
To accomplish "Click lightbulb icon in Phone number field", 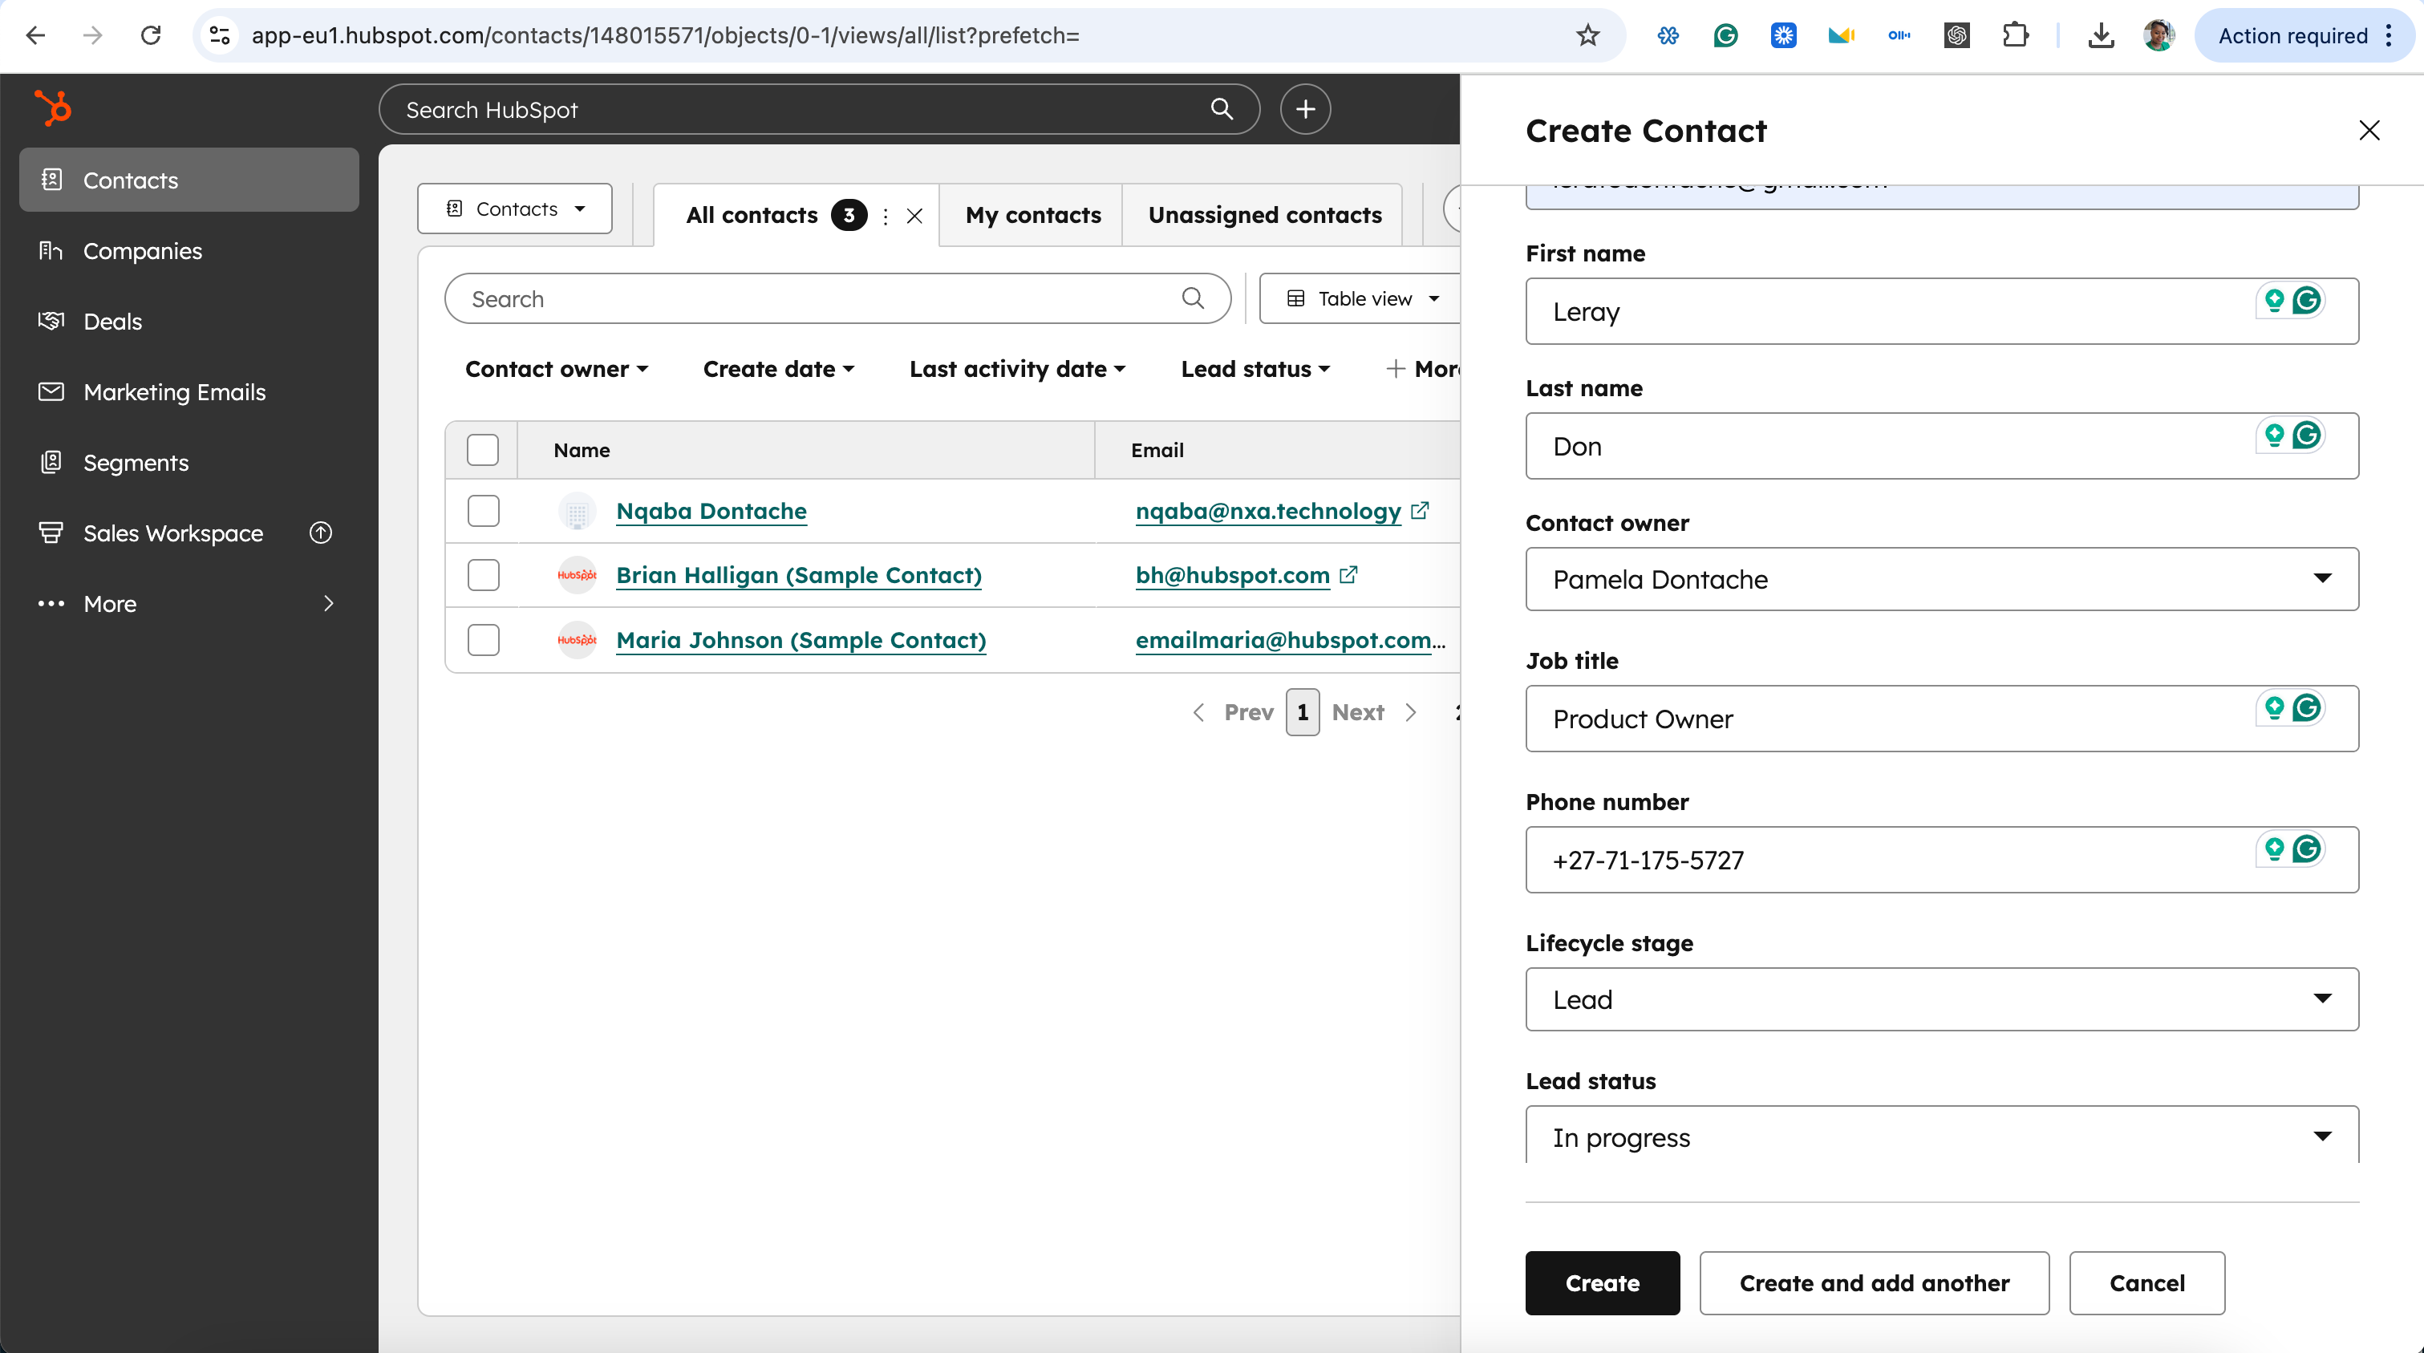I will coord(2273,849).
